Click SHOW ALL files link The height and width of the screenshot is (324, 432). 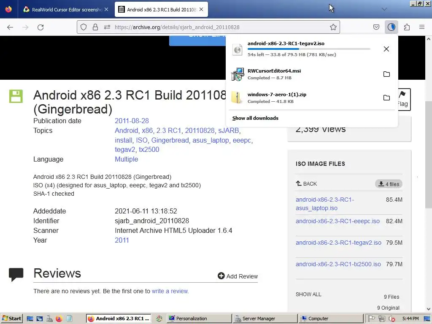pos(308,294)
